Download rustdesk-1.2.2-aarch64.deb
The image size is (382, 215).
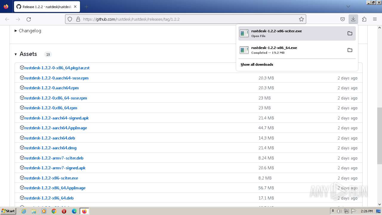[50, 138]
